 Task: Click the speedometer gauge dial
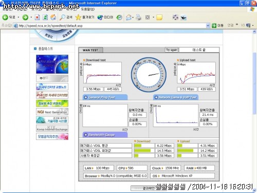149,75
